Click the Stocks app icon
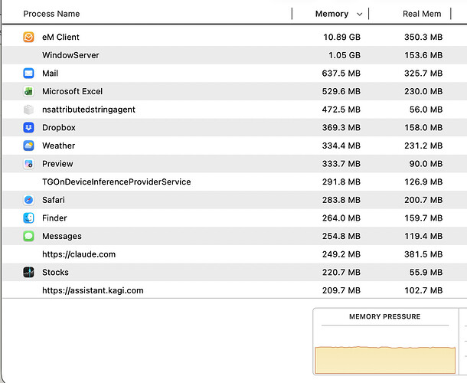The height and width of the screenshot is (383, 467). [x=28, y=272]
